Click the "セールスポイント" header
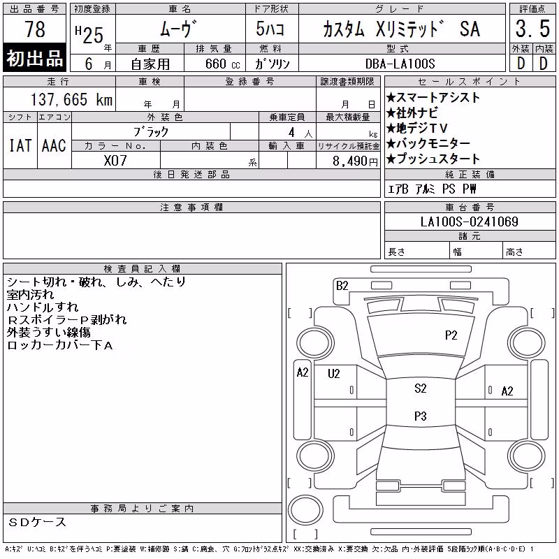The height and width of the screenshot is (559, 559). (470, 82)
